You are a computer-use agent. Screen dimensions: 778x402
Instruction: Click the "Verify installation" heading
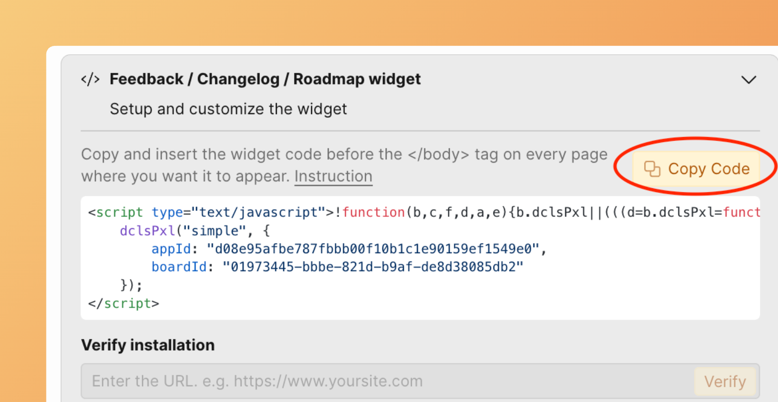pos(148,345)
